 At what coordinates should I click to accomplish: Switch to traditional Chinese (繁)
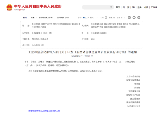[x=128, y=7]
